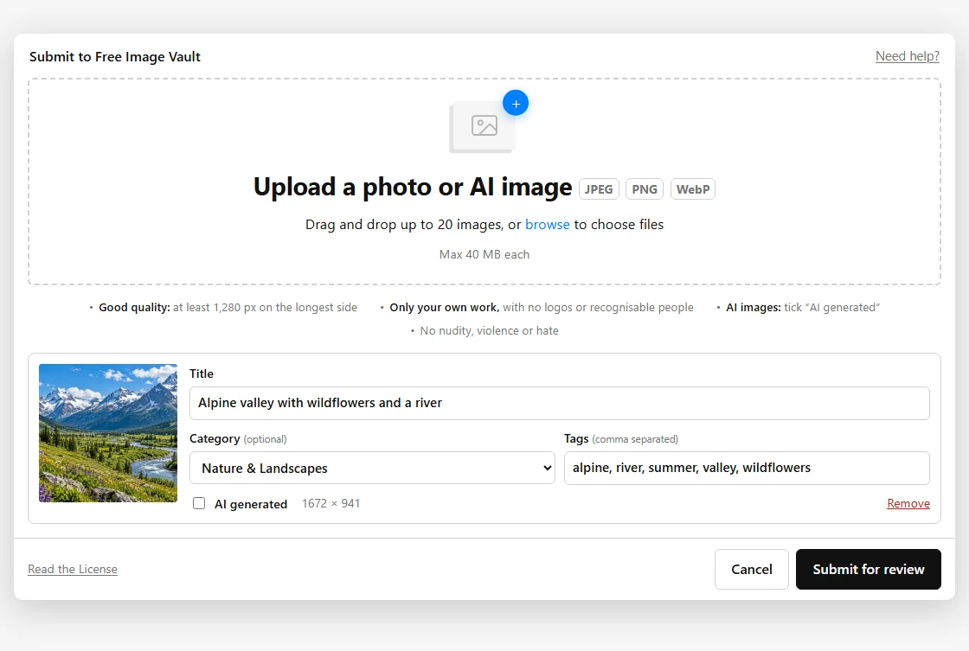Click the Only your own work guideline
Screen dimensions: 969x651
click(x=542, y=308)
